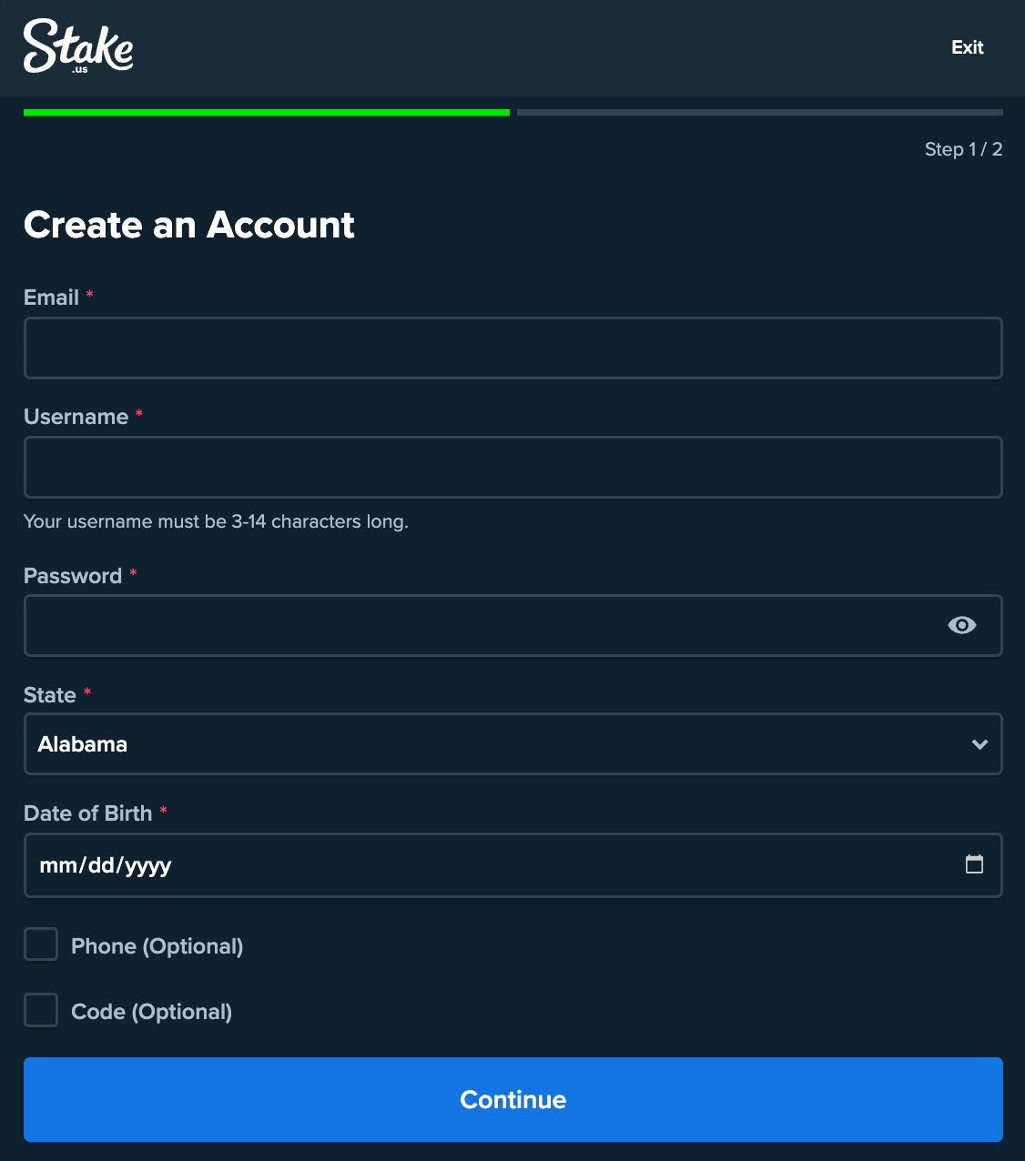The image size is (1025, 1161).
Task: Click the gray second-step progress segment
Action: tap(759, 113)
